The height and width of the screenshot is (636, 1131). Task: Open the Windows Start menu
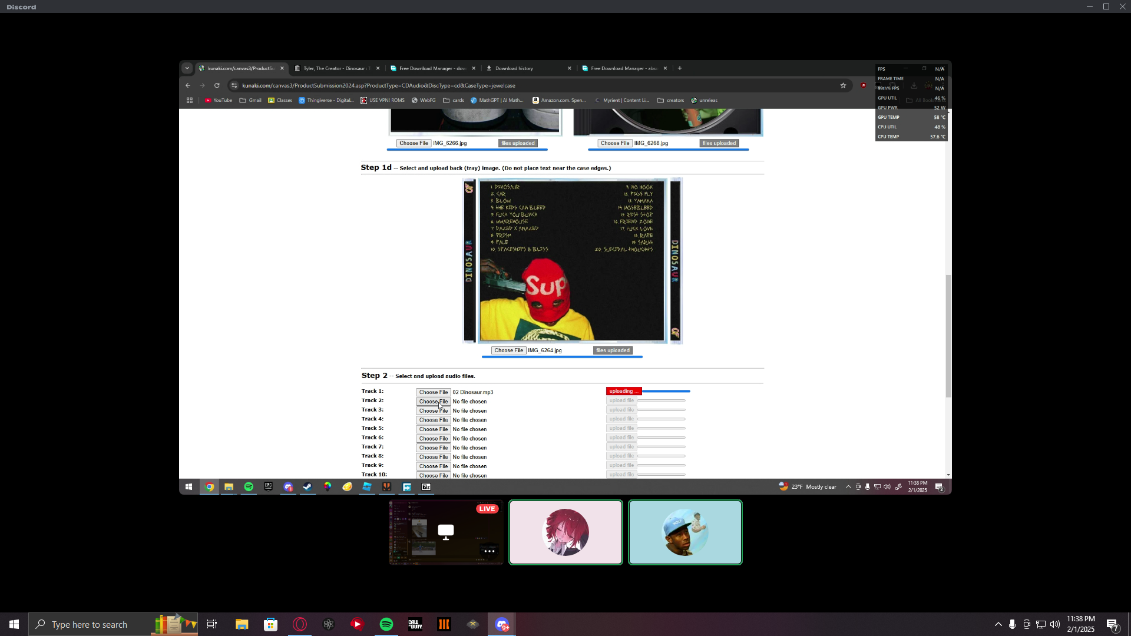(x=14, y=624)
